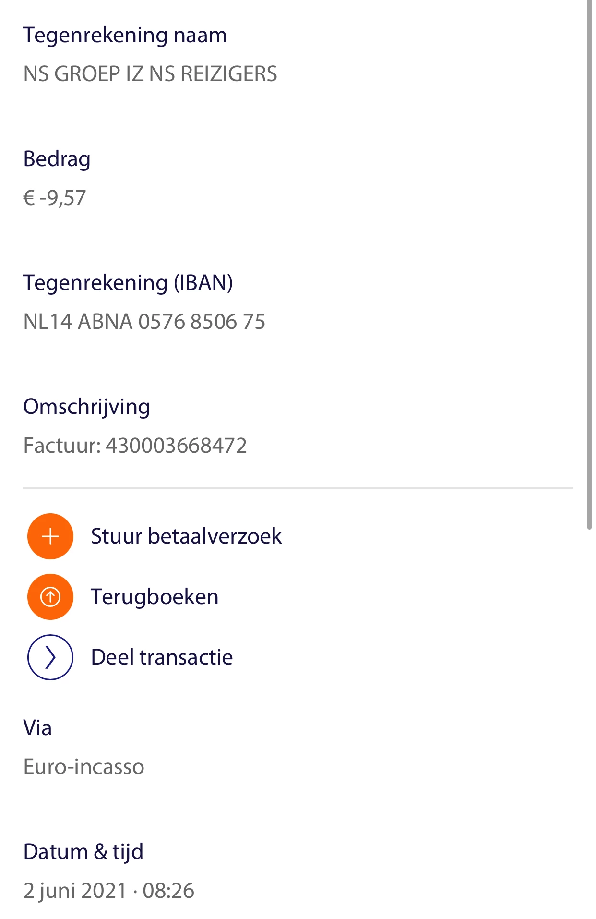Tap the orange Terugboeken arrow icon
This screenshot has height=919, width=596.
coord(50,597)
